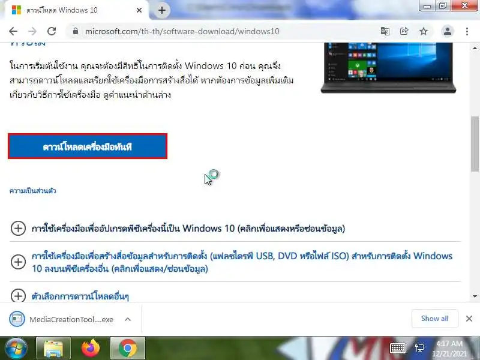This screenshot has height=360, width=480.
Task: Expand the USB, DVD or ISO media section
Action: (18, 262)
